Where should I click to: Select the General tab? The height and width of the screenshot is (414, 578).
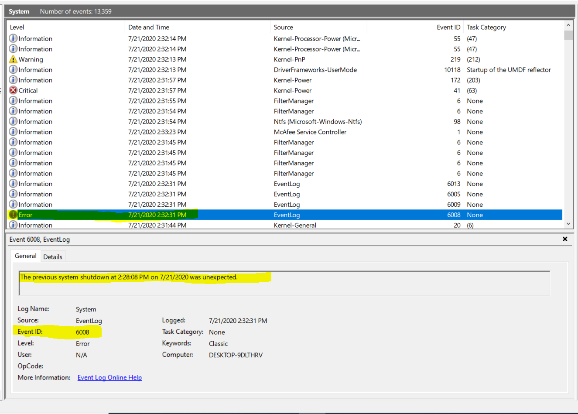25,256
